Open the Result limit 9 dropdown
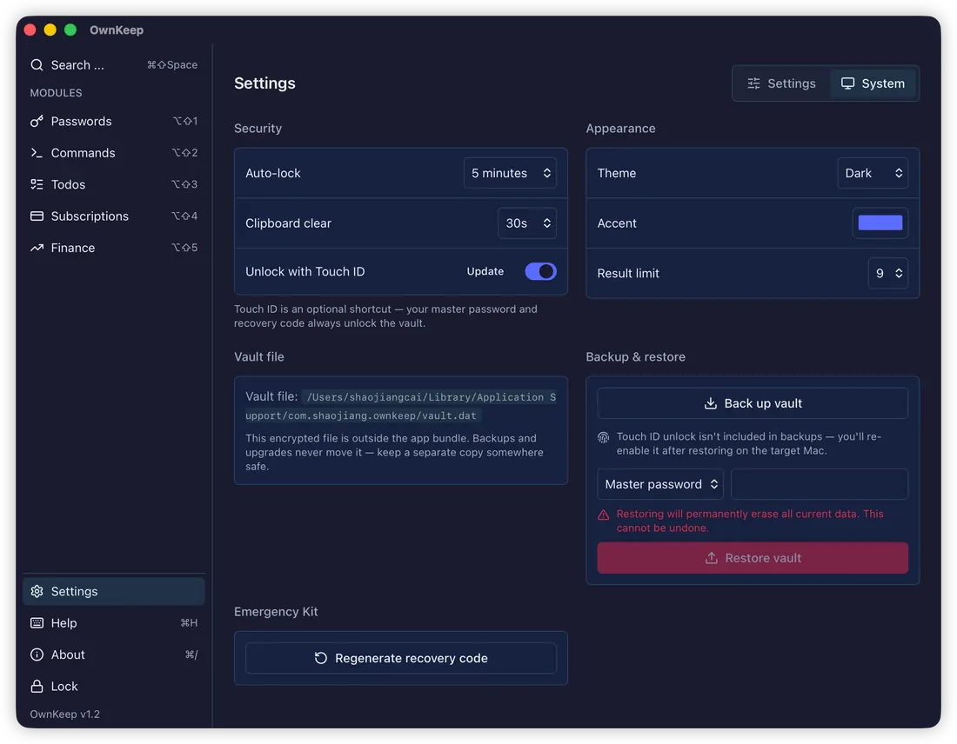The height and width of the screenshot is (744, 957). (x=888, y=273)
